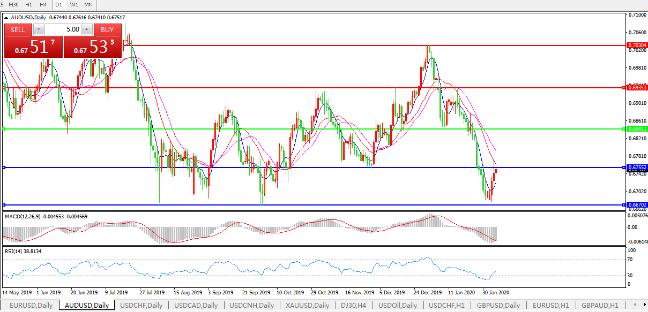The height and width of the screenshot is (312, 648).
Task: Toggle the M30 timeframe button
Action: 13,5
